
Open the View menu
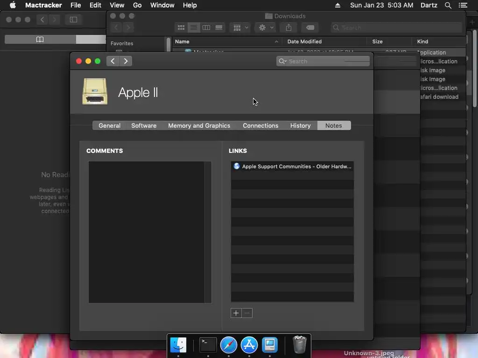117,5
